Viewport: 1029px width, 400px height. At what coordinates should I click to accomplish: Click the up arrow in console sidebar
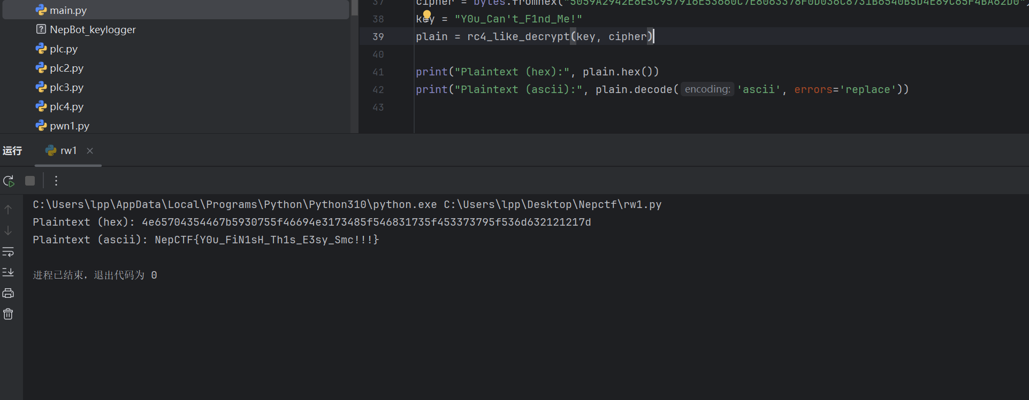pyautogui.click(x=8, y=210)
